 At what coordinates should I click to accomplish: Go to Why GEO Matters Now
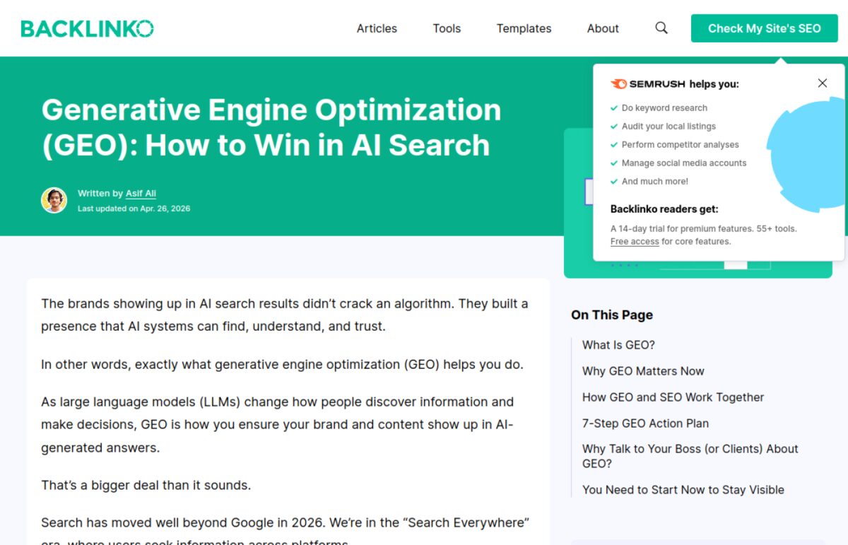[643, 371]
